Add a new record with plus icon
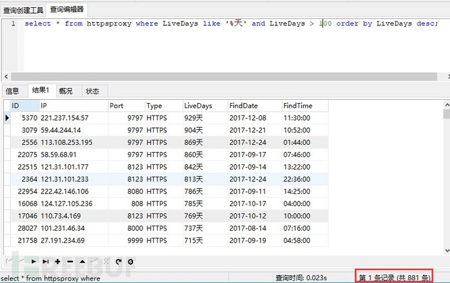Image resolution: width=450 pixels, height=283 pixels. click(x=57, y=261)
